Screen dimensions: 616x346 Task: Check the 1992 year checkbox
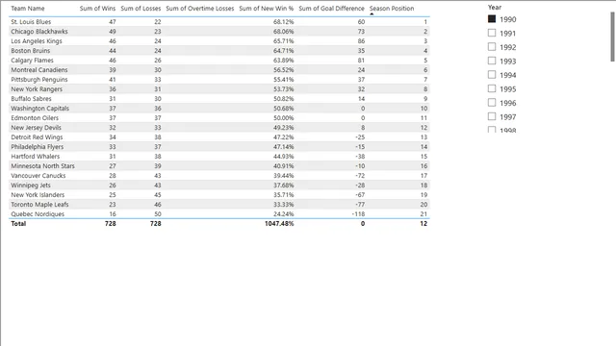(x=492, y=47)
